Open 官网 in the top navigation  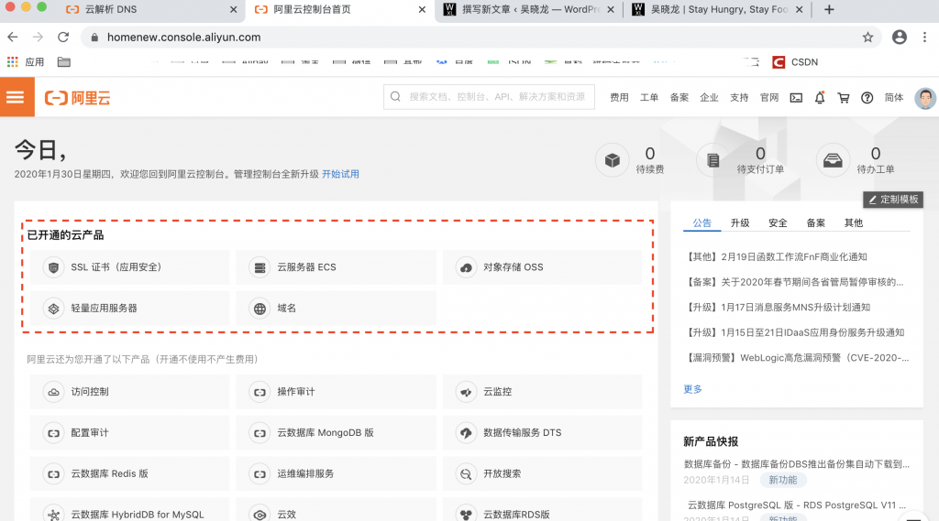(x=769, y=97)
